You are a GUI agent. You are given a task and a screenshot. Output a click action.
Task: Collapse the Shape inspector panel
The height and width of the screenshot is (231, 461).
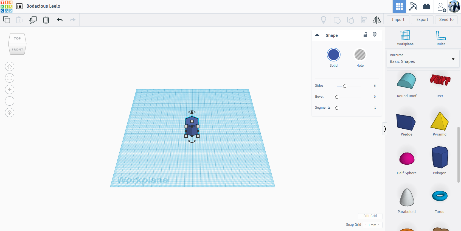coord(317,35)
